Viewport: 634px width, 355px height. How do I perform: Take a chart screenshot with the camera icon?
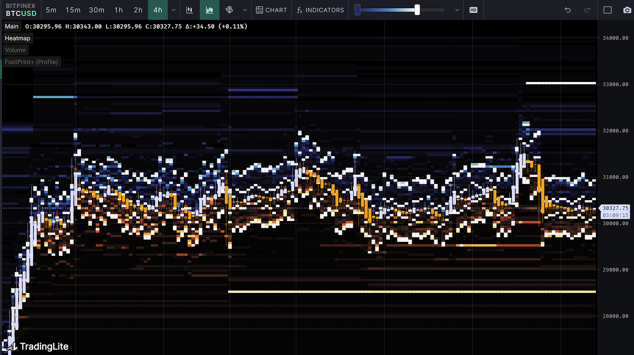[627, 10]
